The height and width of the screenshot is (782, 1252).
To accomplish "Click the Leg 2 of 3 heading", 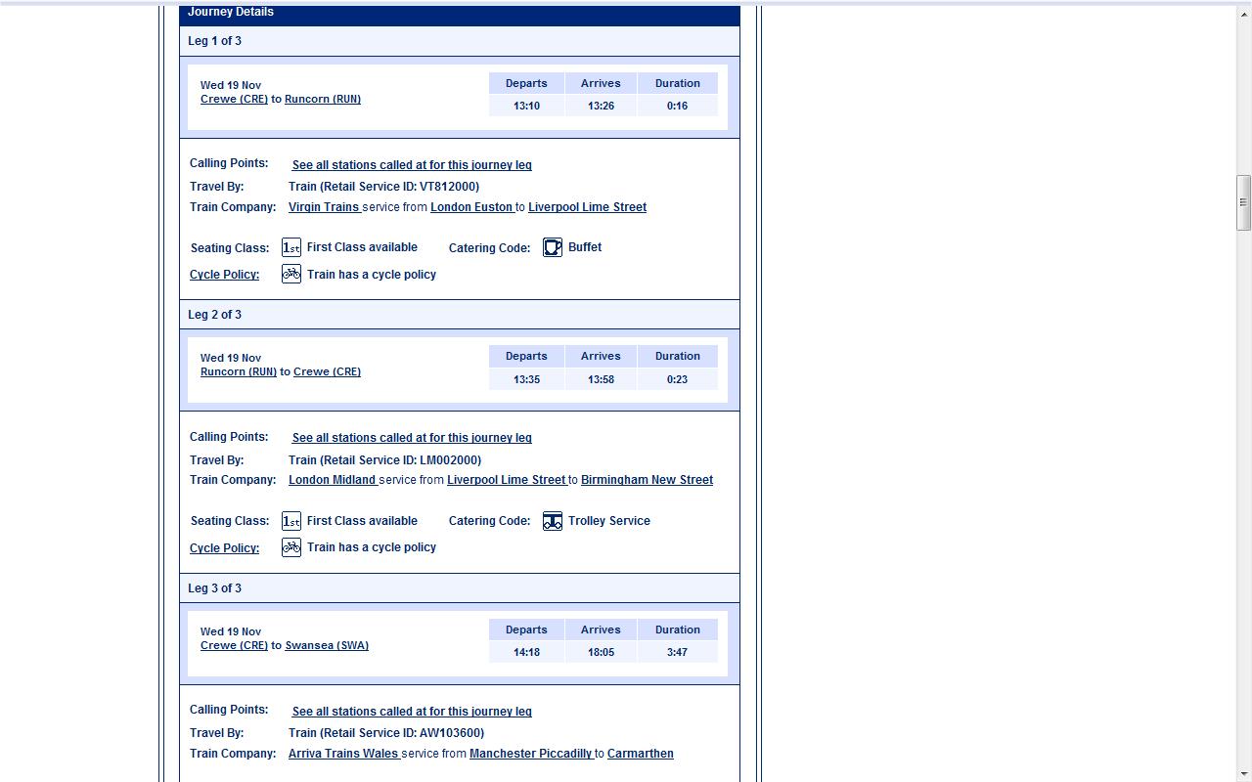I will [214, 315].
